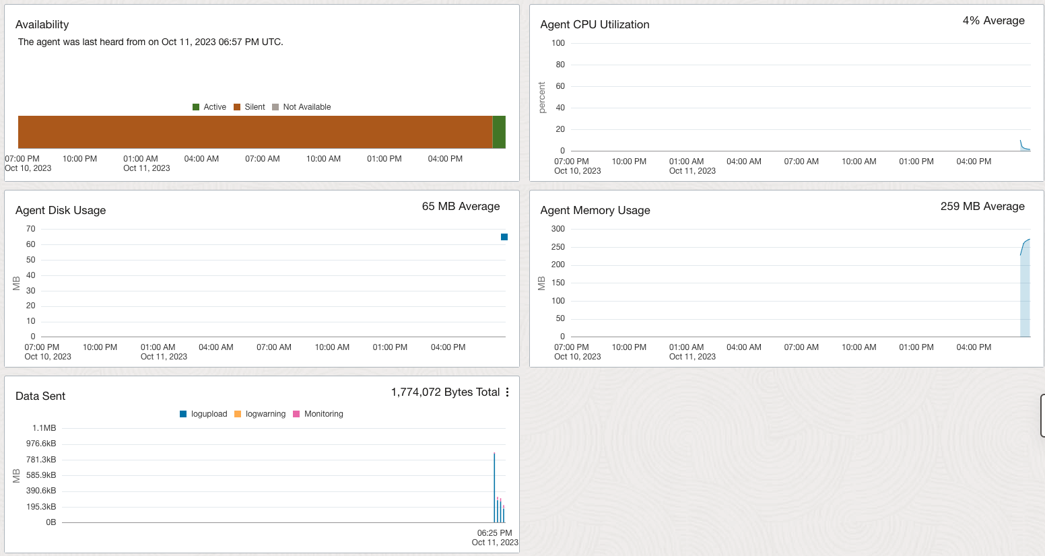1045x556 pixels.
Task: Click the 65 MB Average value
Action: [x=461, y=207]
